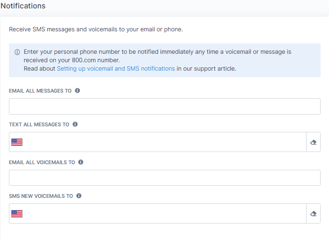
Task: Open country flag selector in Text All Messages field
Action: click(17, 142)
